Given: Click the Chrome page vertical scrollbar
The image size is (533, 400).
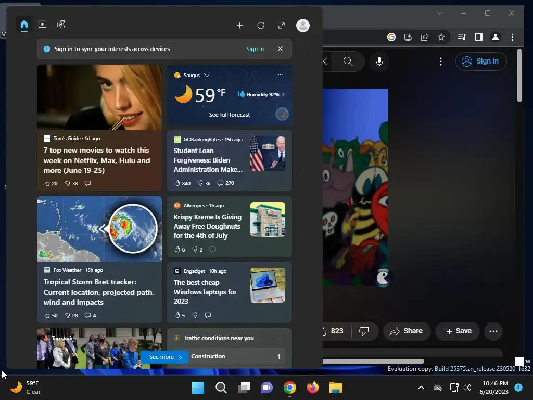Looking at the screenshot, I should (519, 76).
